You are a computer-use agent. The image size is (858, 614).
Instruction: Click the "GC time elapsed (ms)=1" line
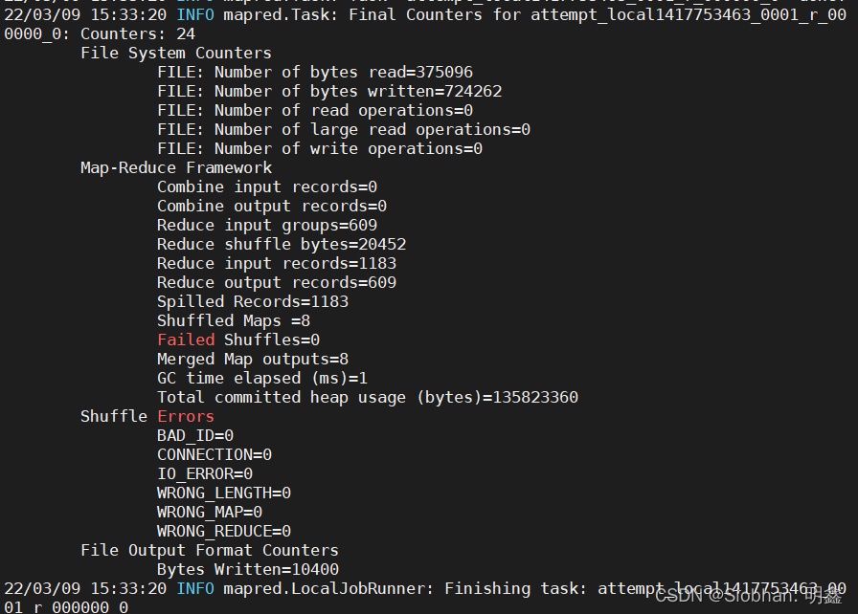pos(262,378)
